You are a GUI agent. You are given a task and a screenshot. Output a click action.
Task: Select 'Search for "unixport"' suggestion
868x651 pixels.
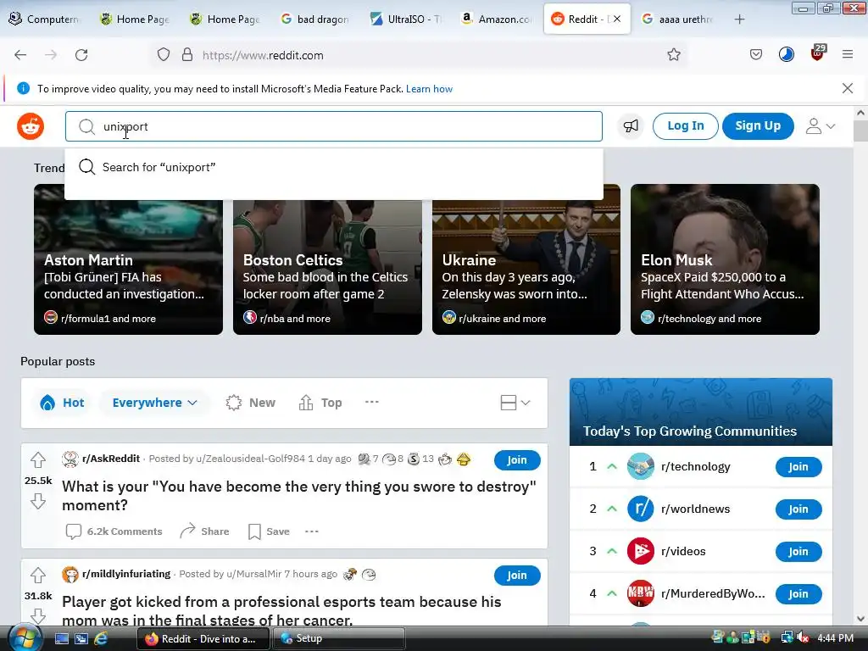point(334,167)
